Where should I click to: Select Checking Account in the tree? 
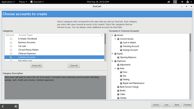[x=131, y=46]
